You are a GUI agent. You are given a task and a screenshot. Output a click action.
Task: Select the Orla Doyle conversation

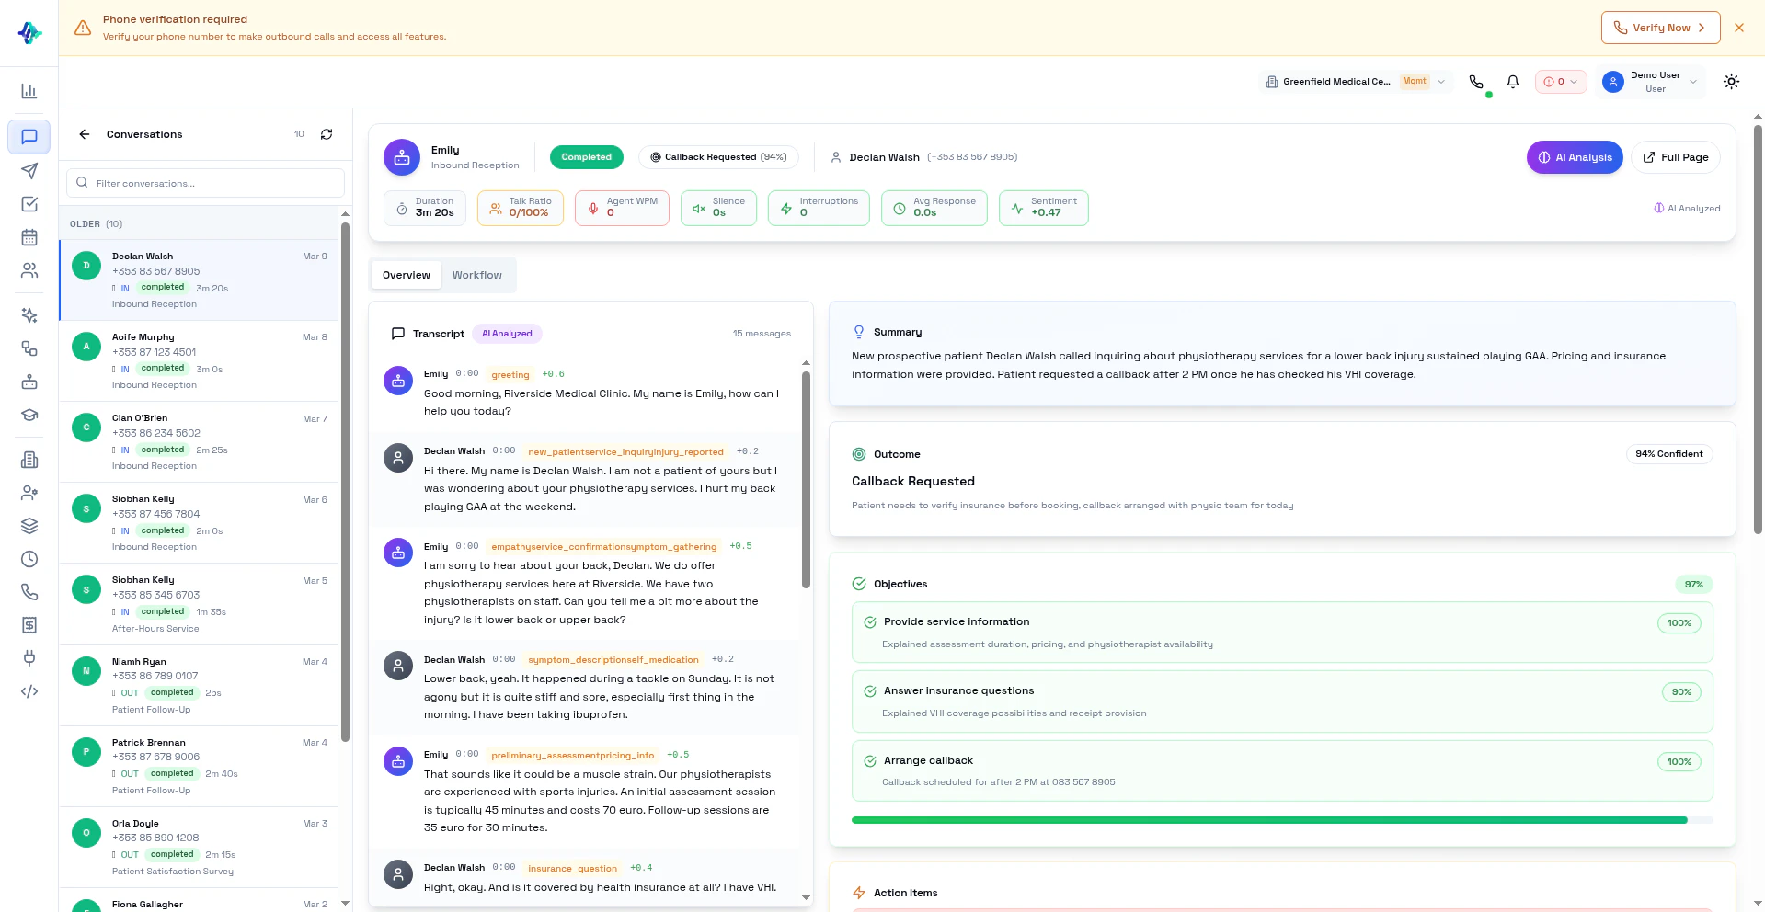[199, 847]
